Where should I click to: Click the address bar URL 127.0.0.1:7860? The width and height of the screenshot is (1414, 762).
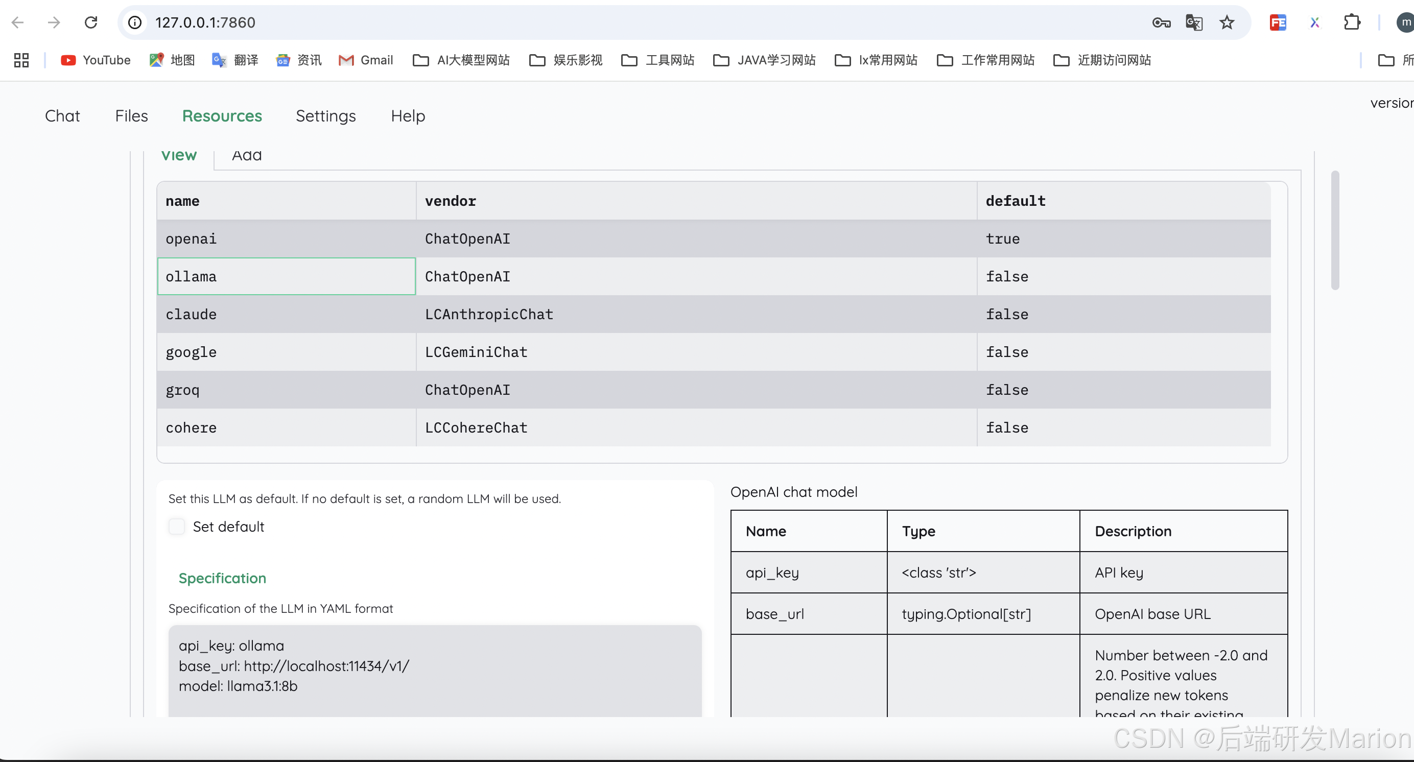tap(205, 22)
